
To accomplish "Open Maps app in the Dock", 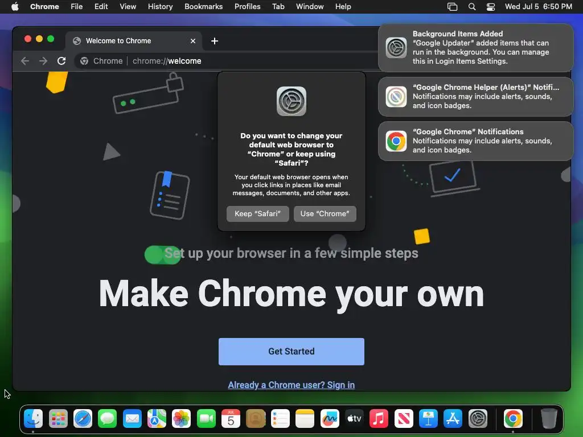I will pyautogui.click(x=157, y=418).
